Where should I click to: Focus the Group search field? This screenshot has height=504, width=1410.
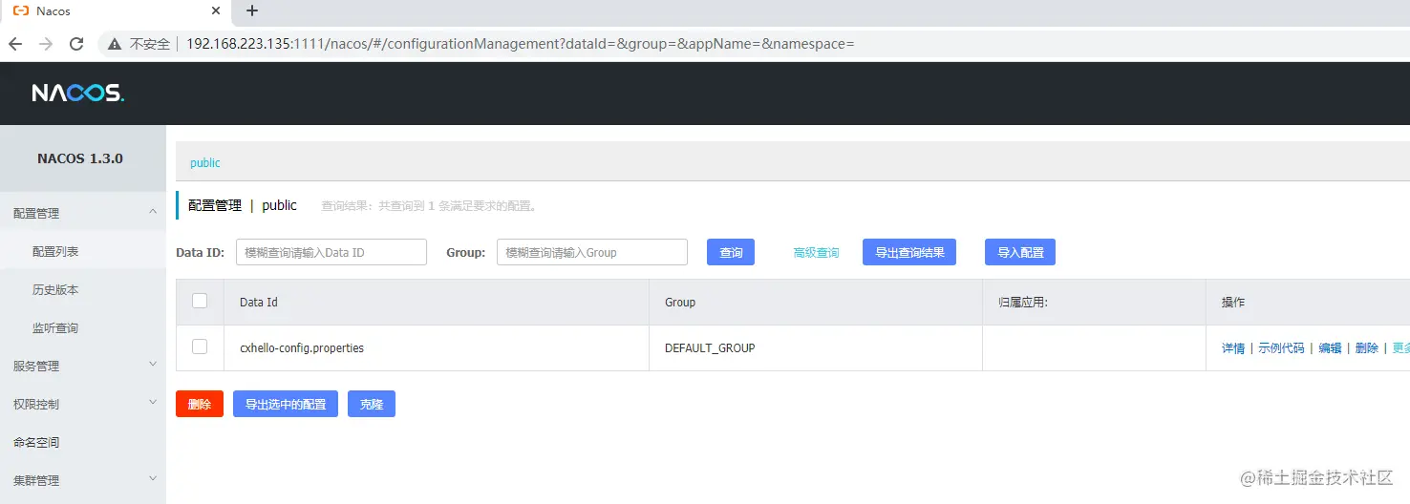[592, 252]
